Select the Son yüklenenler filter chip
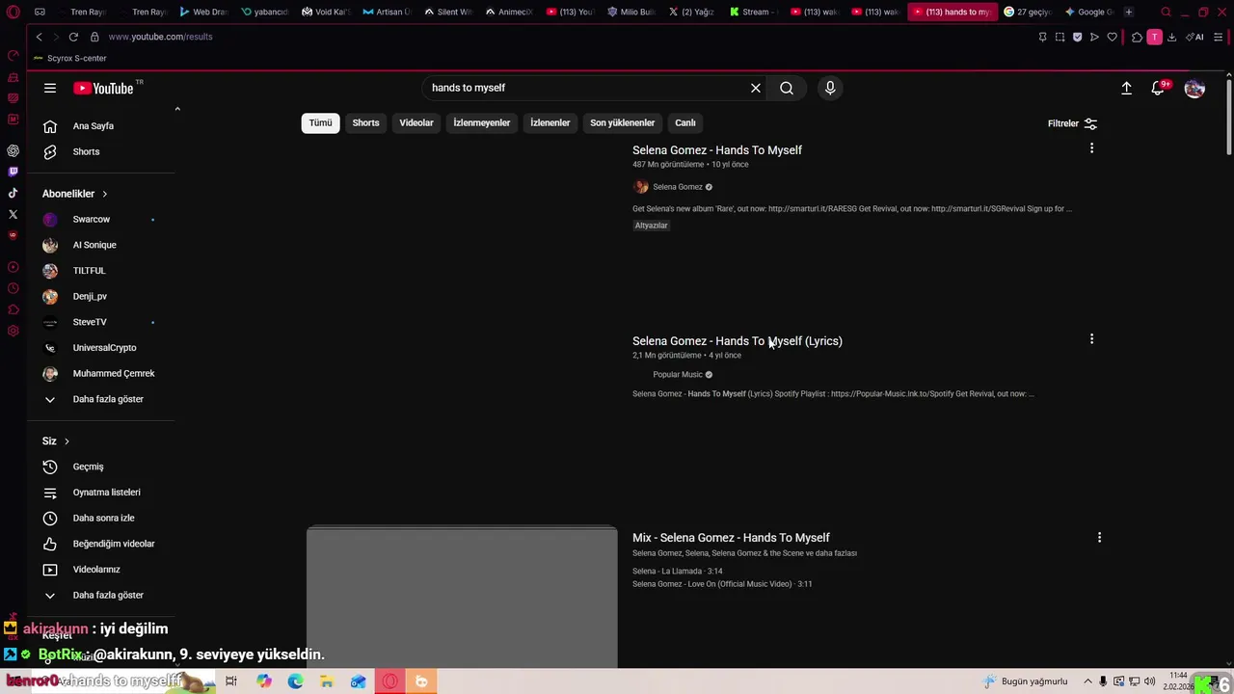This screenshot has width=1234, height=694. pyautogui.click(x=622, y=122)
